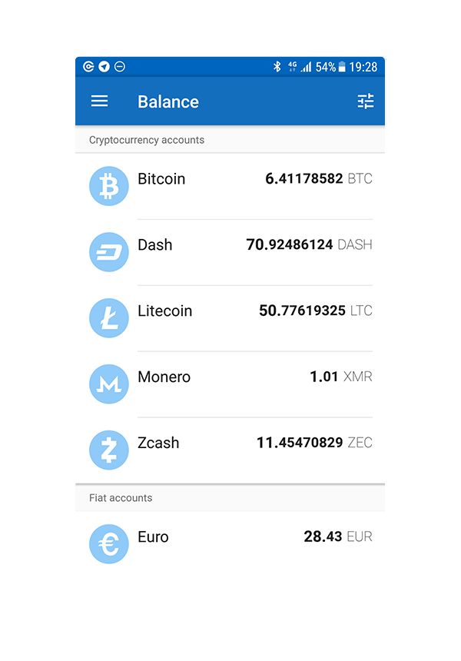Image resolution: width=461 pixels, height=661 pixels.
Task: Open the Monero account label
Action: click(x=164, y=377)
